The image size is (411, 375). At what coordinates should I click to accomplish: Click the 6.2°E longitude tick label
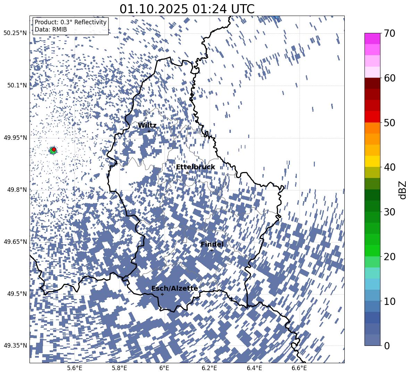click(209, 368)
